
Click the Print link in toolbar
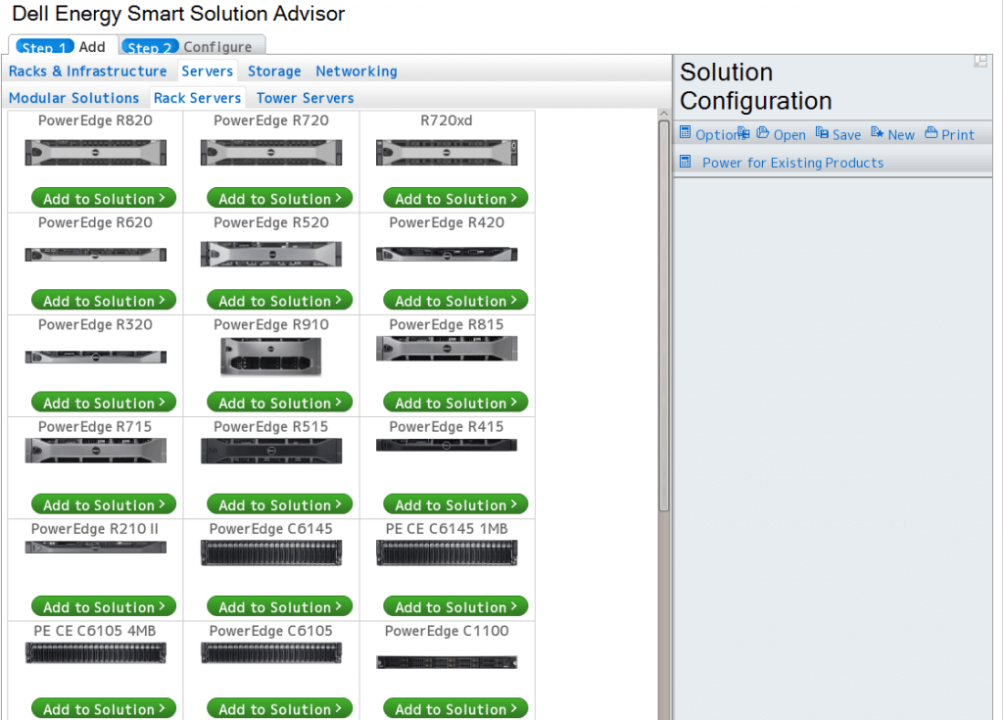(x=958, y=134)
